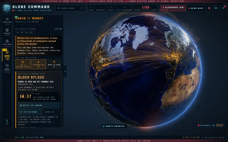Click the slash shortcut key badge
228x142 pixels.
click(x=82, y=8)
